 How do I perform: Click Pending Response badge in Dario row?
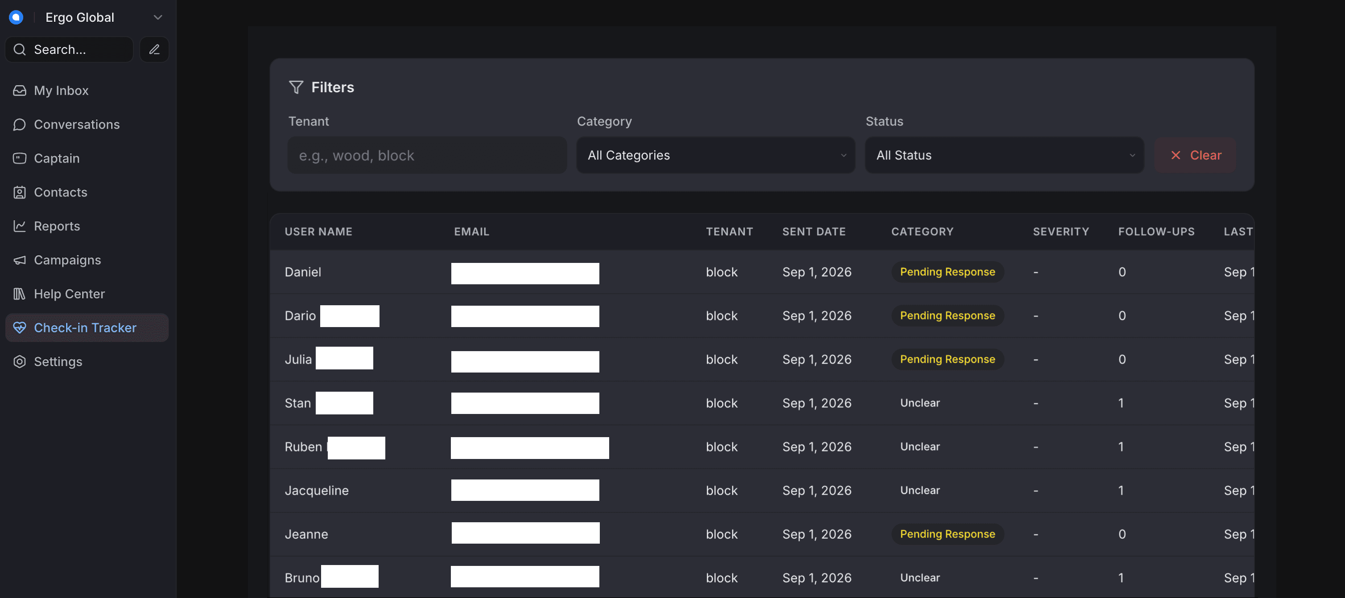click(947, 315)
